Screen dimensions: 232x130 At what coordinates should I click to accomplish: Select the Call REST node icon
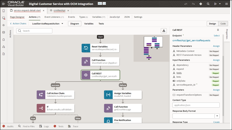pos(86,75)
